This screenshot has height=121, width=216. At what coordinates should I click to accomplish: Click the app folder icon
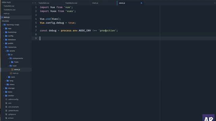pyautogui.click(x=6, y=28)
